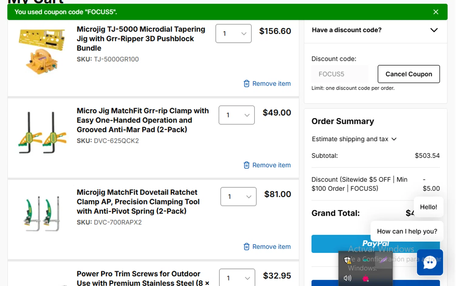Click the volume speaker icon in tray

tap(347, 278)
